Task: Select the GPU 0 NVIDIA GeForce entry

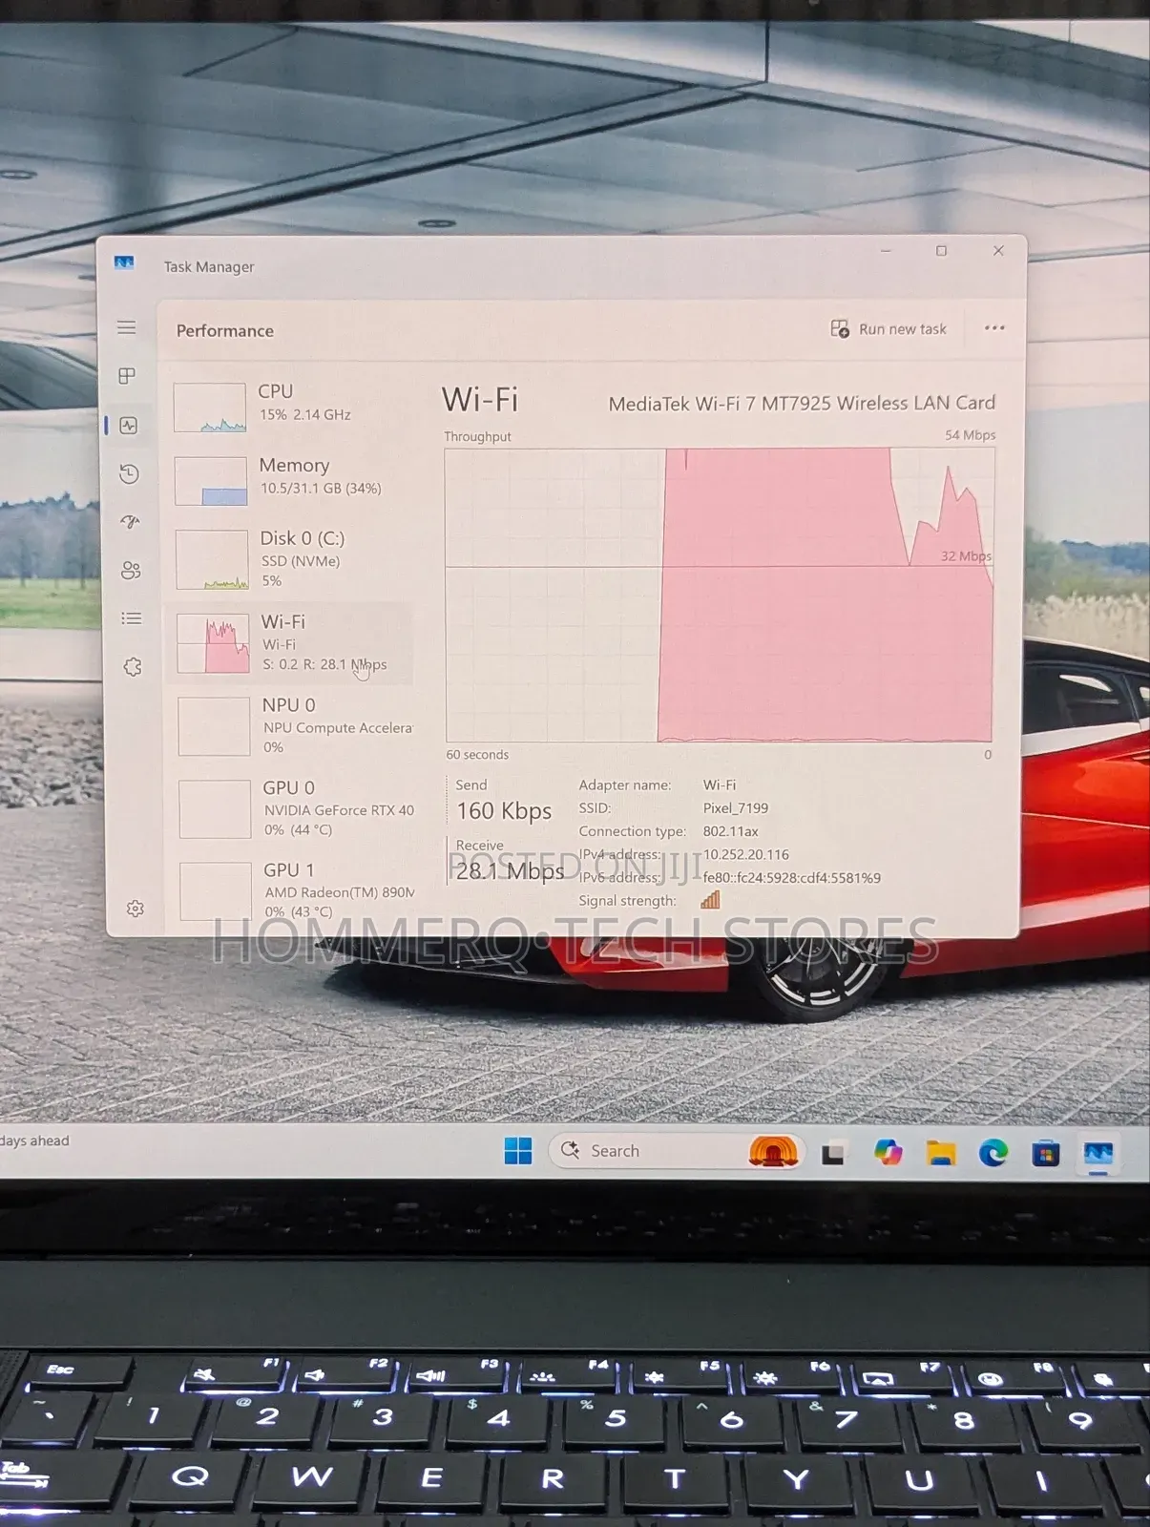Action: tap(295, 807)
